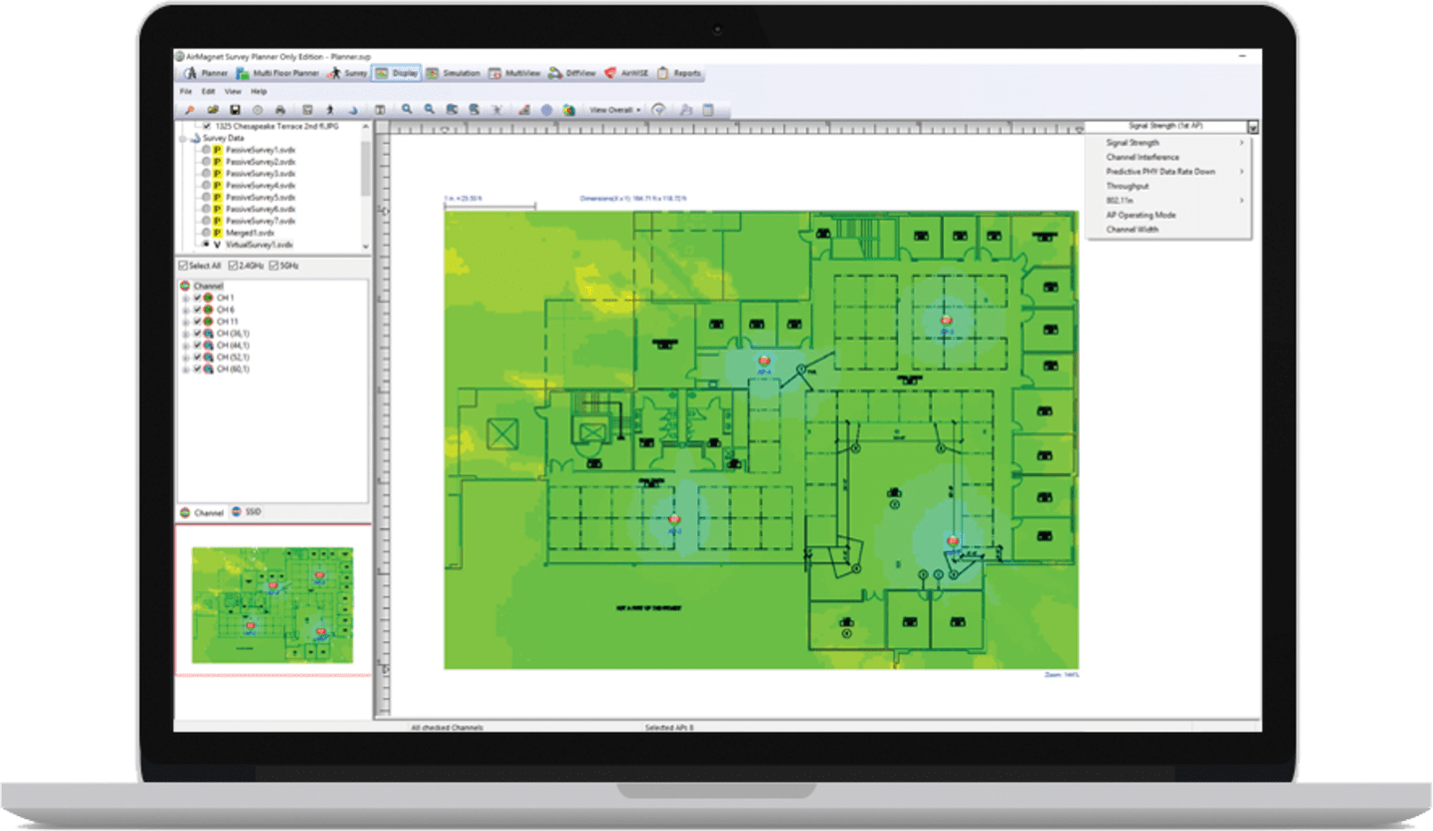Open the Help menu
Image resolution: width=1433 pixels, height=831 pixels.
(x=259, y=91)
